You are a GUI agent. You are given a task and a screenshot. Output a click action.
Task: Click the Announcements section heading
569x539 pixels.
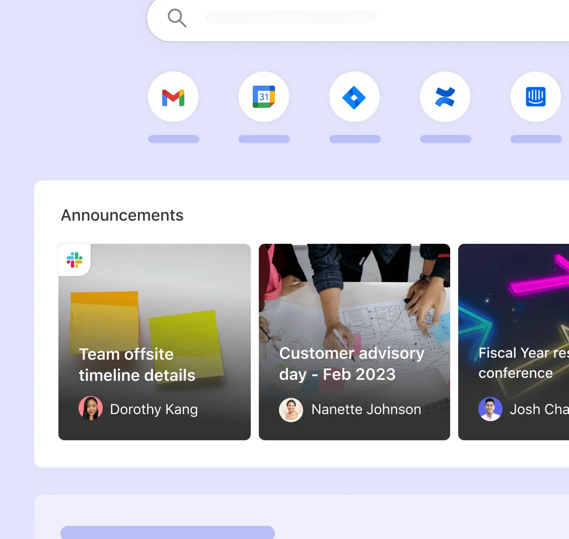pos(122,215)
